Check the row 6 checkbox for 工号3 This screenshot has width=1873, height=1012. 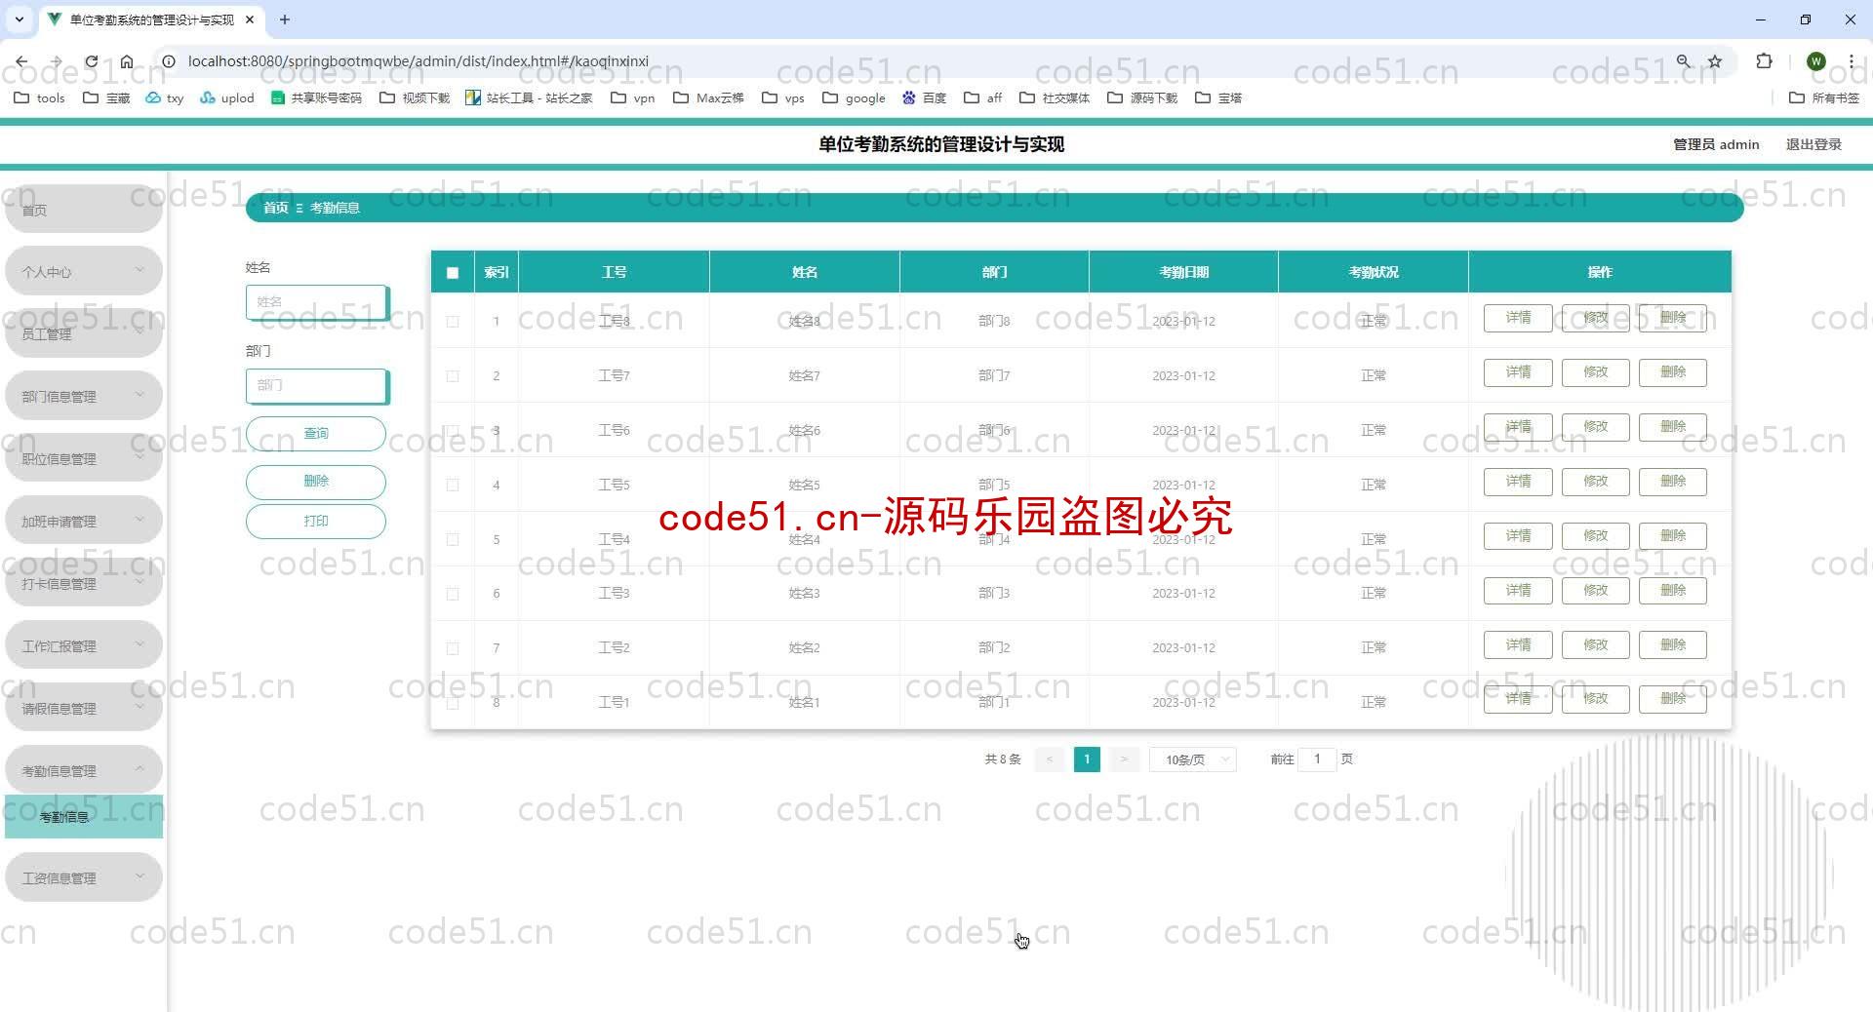pos(453,594)
